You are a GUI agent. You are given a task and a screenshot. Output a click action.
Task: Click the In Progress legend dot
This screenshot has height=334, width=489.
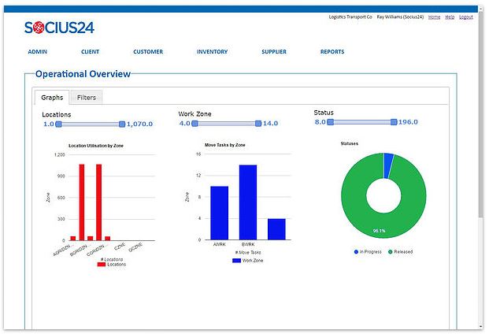click(x=356, y=251)
